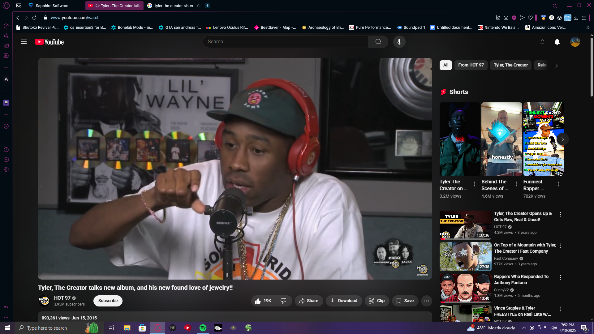This screenshot has height=334, width=594.
Task: Click the YouTube notifications bell icon
Action: pyautogui.click(x=557, y=42)
